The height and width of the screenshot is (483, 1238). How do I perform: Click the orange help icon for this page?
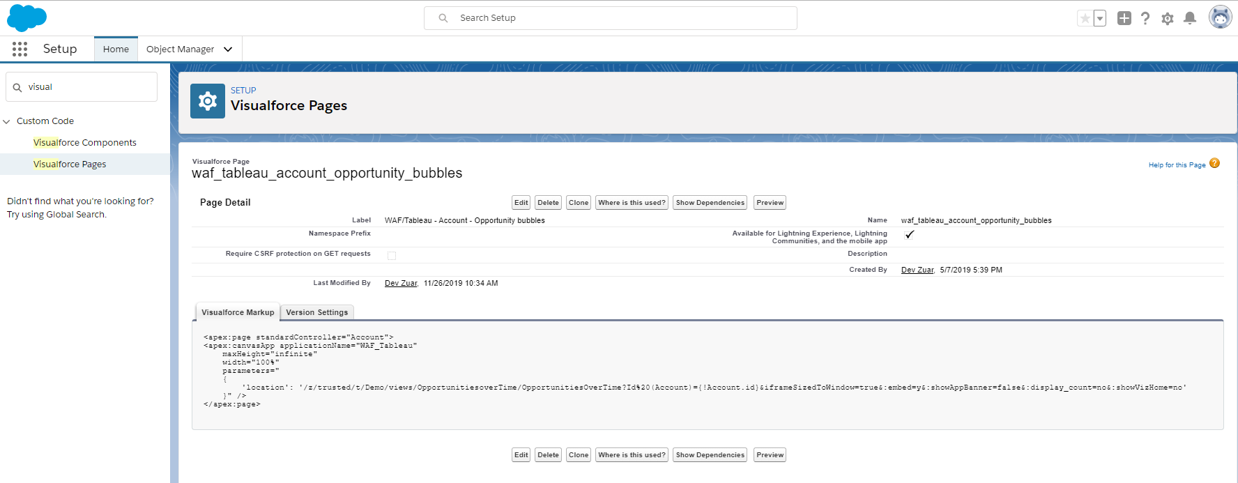(x=1214, y=163)
